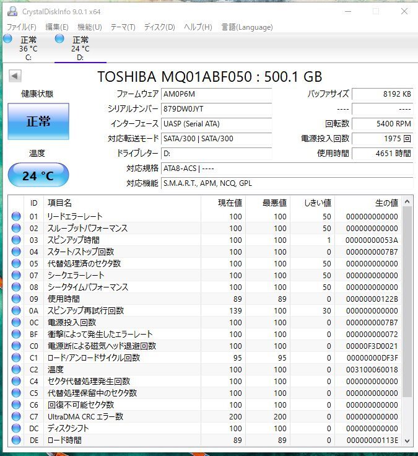Click the CrystalDiskInfo title bar icon

point(12,11)
